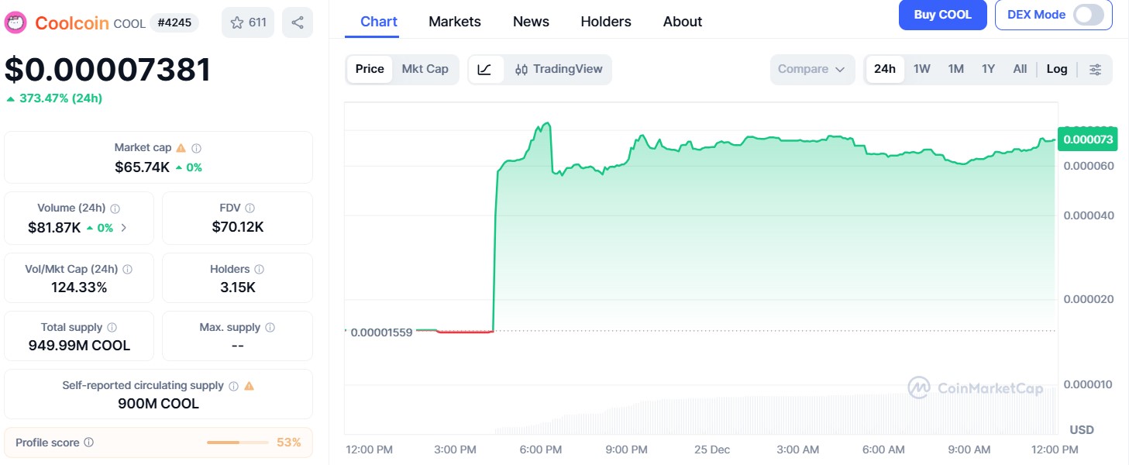Share the Coolcoin page

298,22
